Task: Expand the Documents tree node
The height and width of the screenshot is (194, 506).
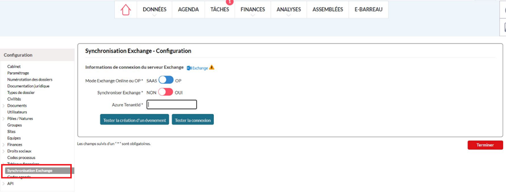Action: (x=4, y=105)
